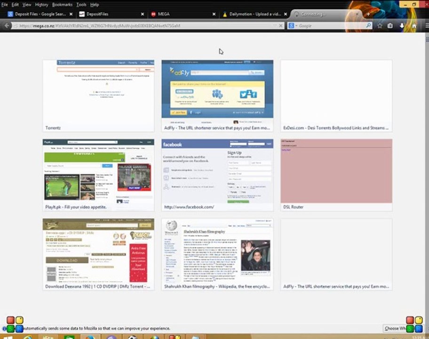Open the Bookmarks menu
The width and height of the screenshot is (429, 339).
[x=63, y=4]
